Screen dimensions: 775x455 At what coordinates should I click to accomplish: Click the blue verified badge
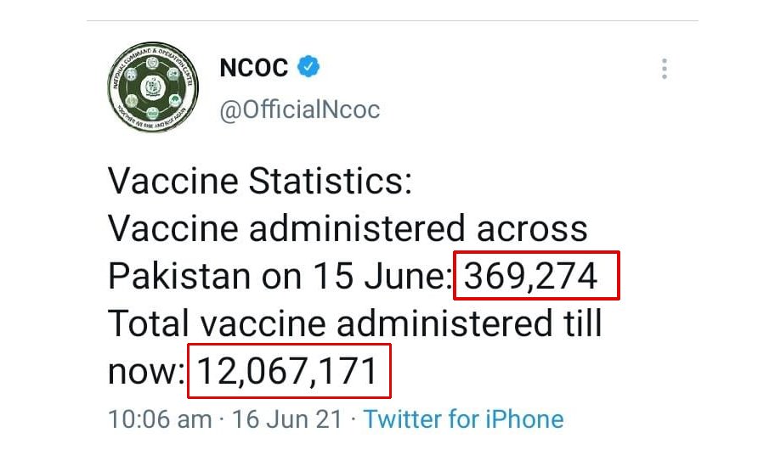pyautogui.click(x=308, y=68)
